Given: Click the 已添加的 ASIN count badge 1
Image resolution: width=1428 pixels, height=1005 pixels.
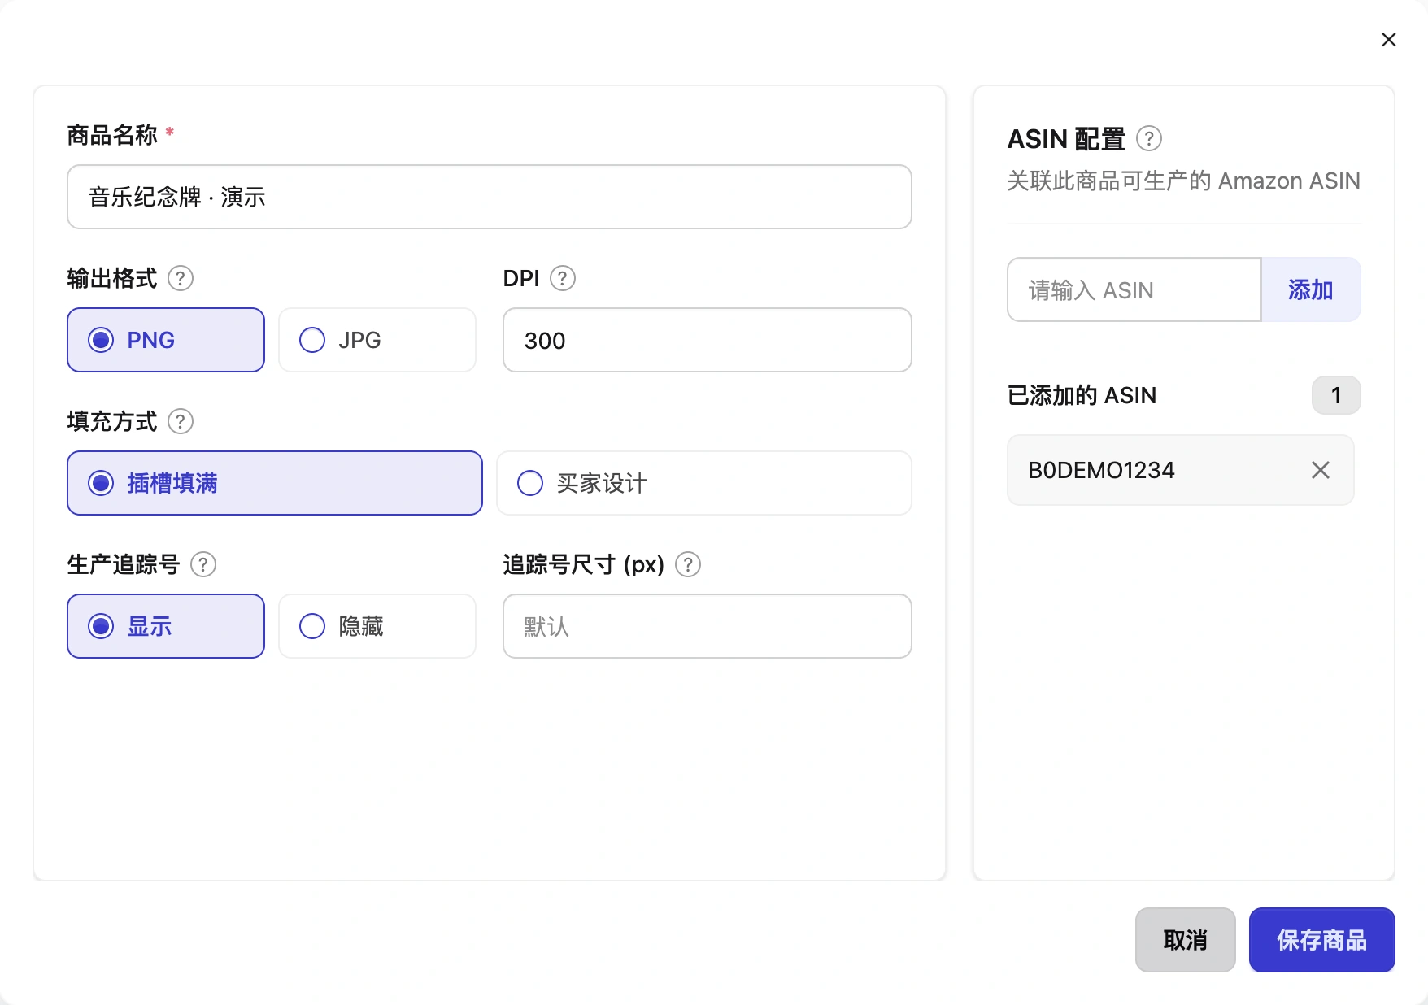Looking at the screenshot, I should coord(1336,395).
